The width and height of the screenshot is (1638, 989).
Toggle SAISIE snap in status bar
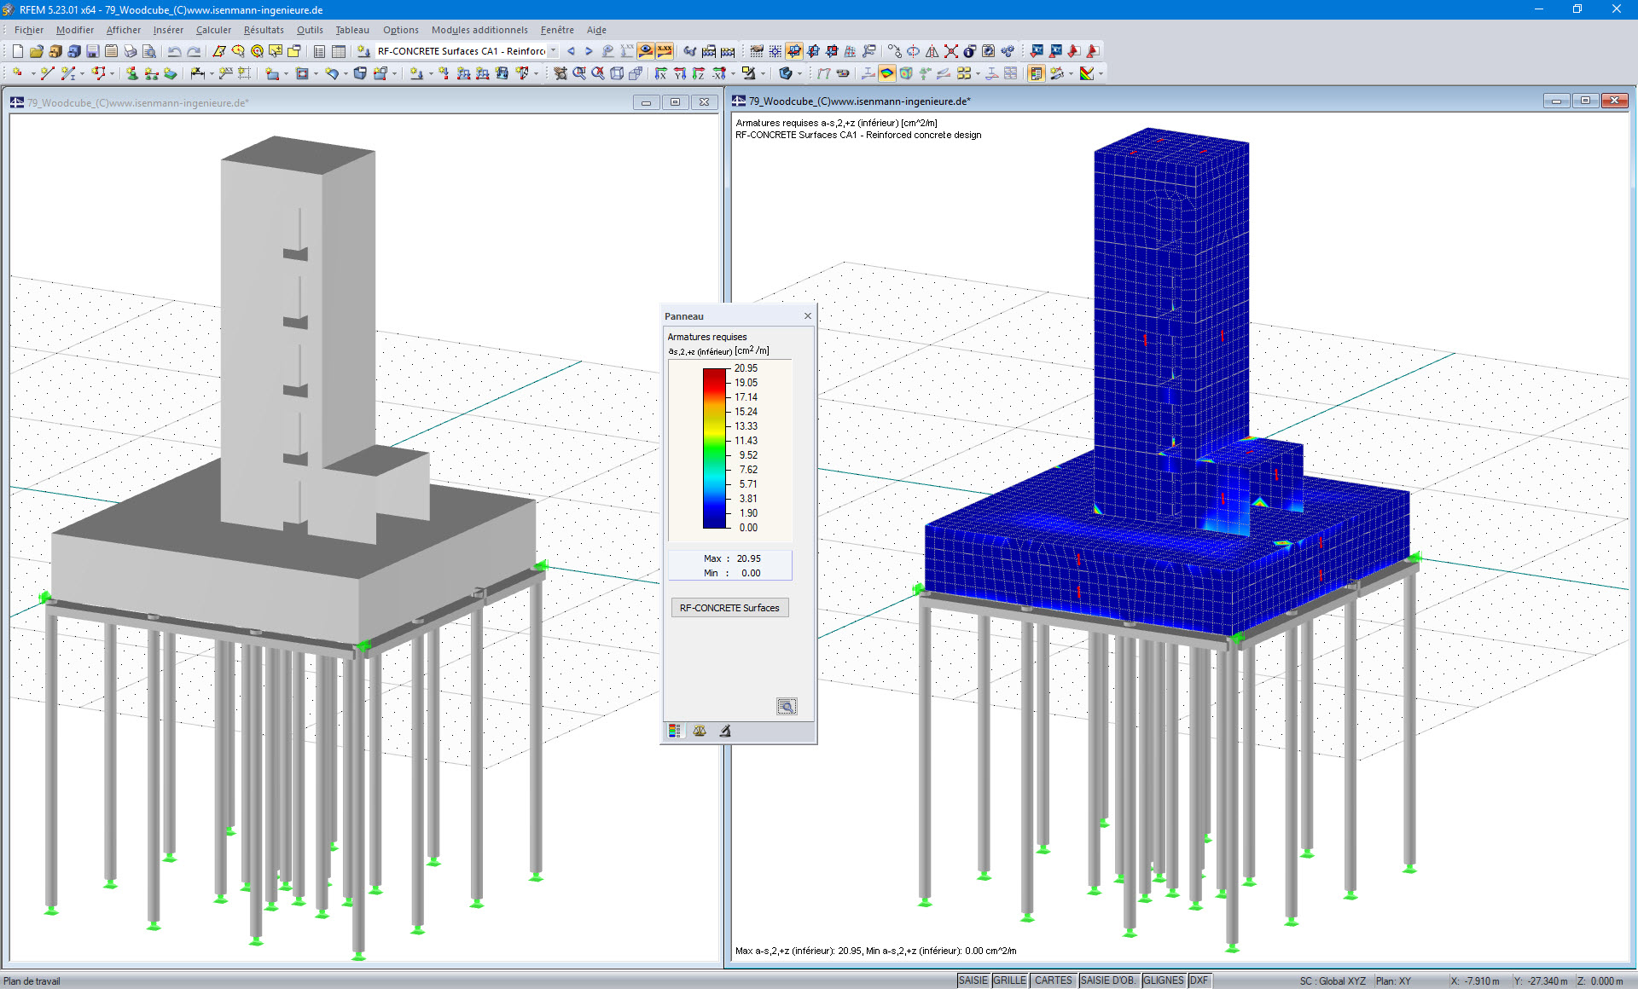point(973,980)
